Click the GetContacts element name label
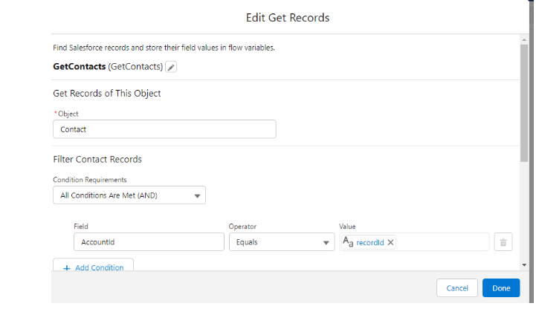The width and height of the screenshot is (539, 309). coord(79,67)
